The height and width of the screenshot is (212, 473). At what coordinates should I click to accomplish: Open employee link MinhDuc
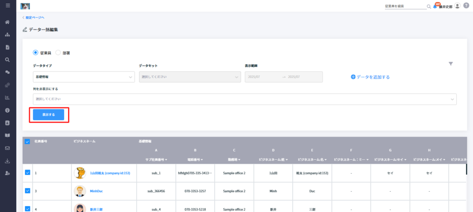coord(96,191)
